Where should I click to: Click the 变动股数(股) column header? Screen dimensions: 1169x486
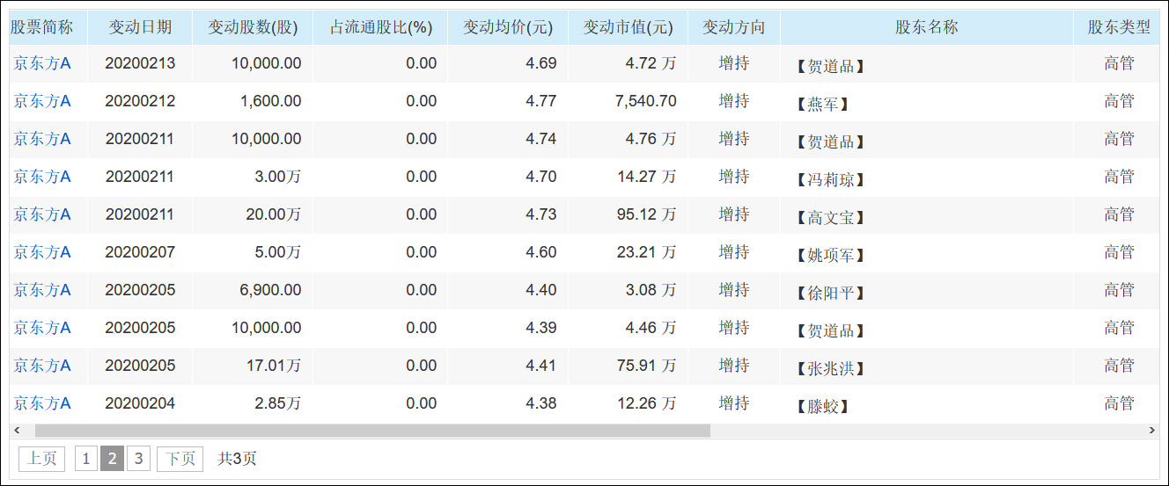pos(253,27)
